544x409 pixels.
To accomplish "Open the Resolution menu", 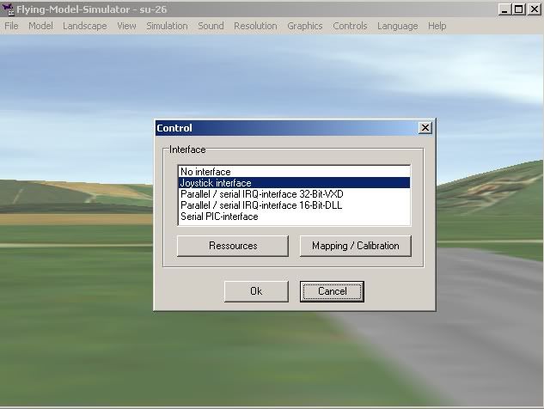I will click(x=255, y=26).
